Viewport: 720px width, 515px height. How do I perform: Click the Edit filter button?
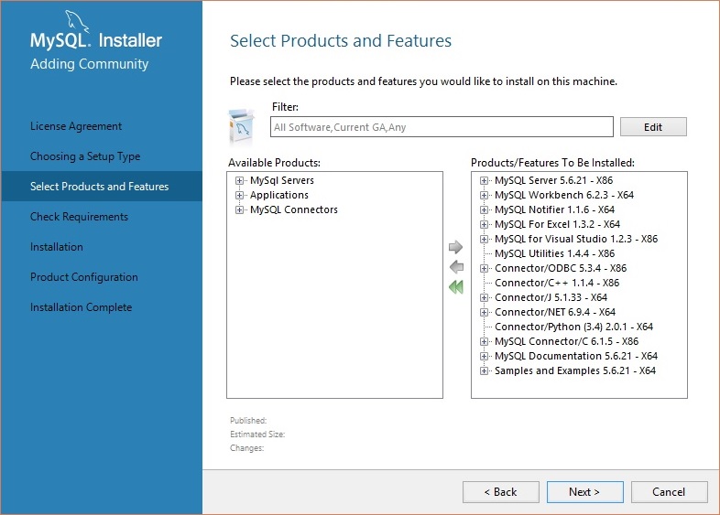[x=653, y=127]
